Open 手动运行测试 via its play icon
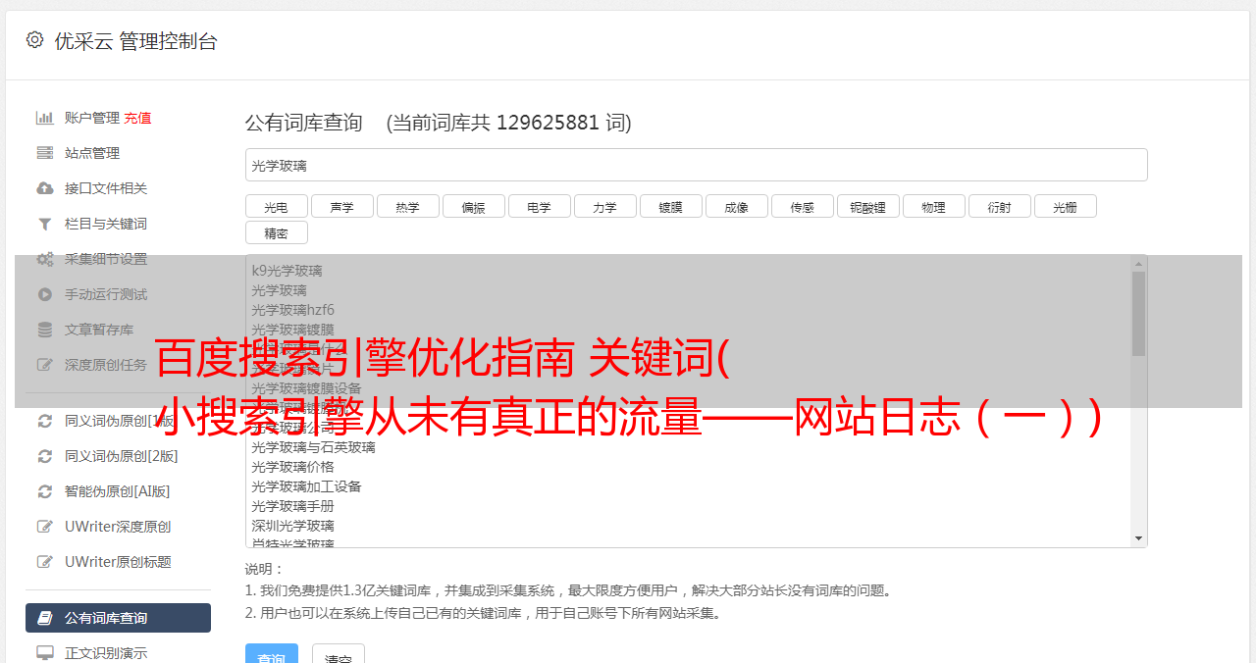This screenshot has width=1256, height=663. tap(44, 294)
